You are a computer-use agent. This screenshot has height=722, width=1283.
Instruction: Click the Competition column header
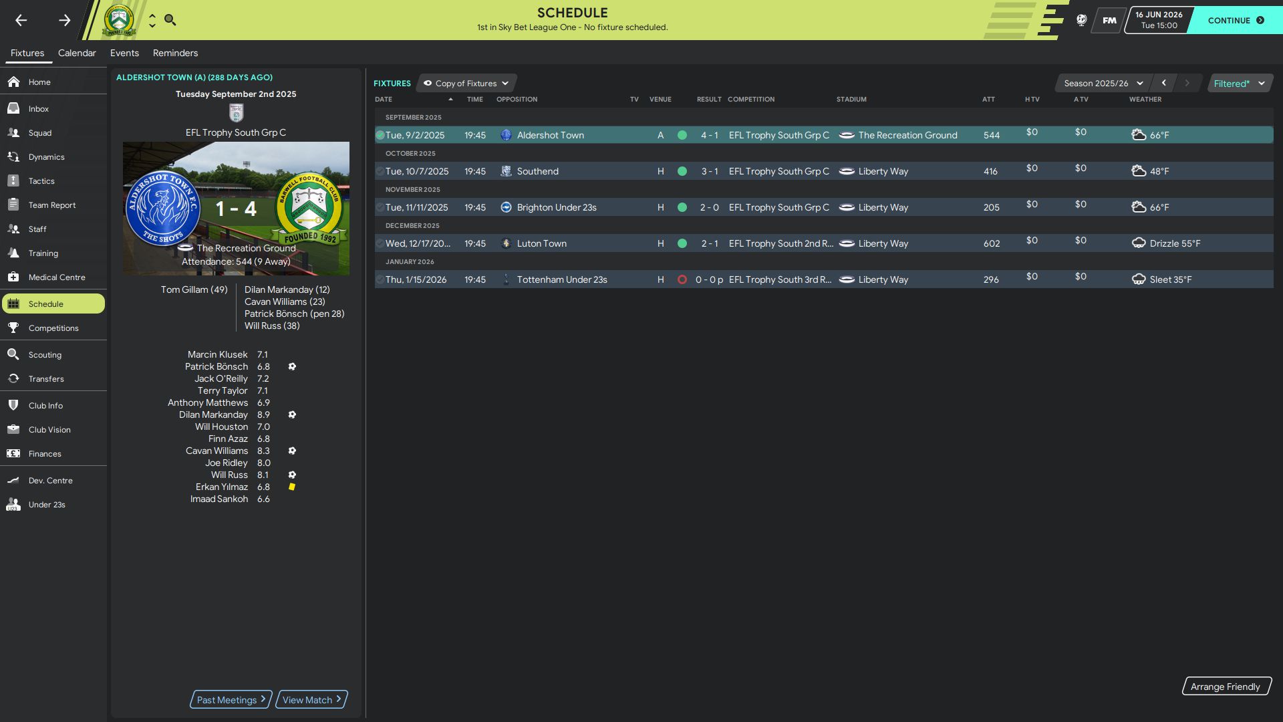click(x=751, y=100)
